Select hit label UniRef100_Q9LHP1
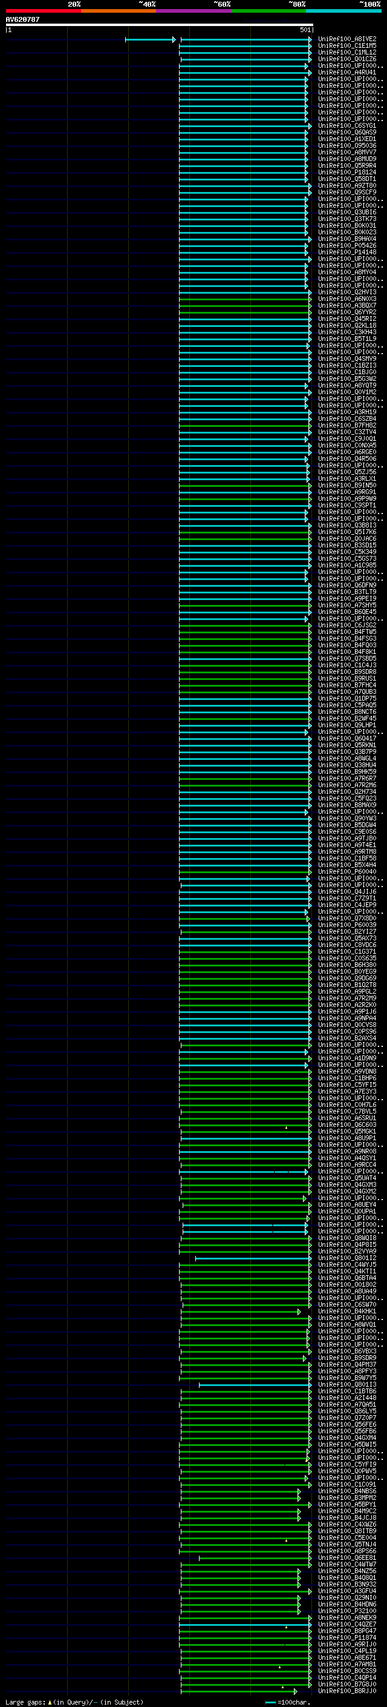387x1707 pixels. point(347,725)
